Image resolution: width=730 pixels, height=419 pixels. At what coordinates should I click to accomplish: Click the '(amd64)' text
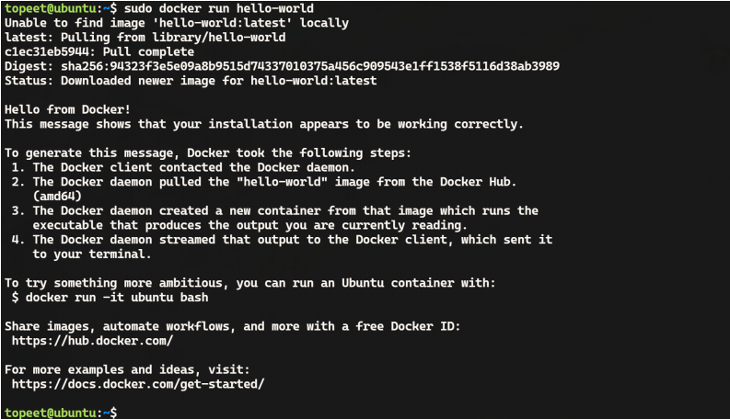57,196
